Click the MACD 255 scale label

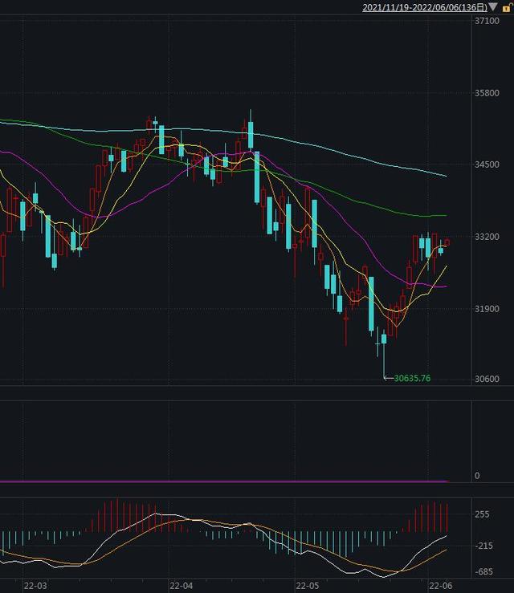pyautogui.click(x=482, y=514)
